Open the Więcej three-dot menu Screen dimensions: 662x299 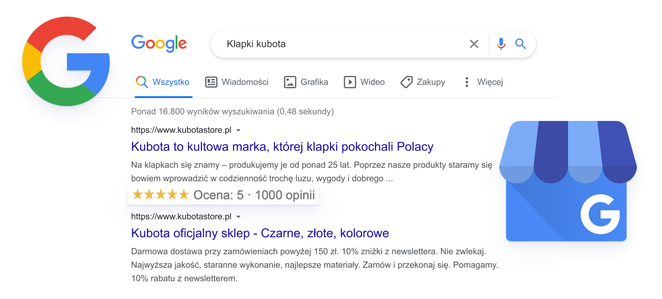(x=467, y=82)
